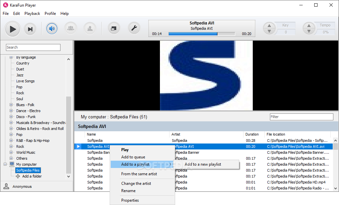Sort by the Name column header
Image resolution: width=339 pixels, height=205 pixels.
point(127,134)
